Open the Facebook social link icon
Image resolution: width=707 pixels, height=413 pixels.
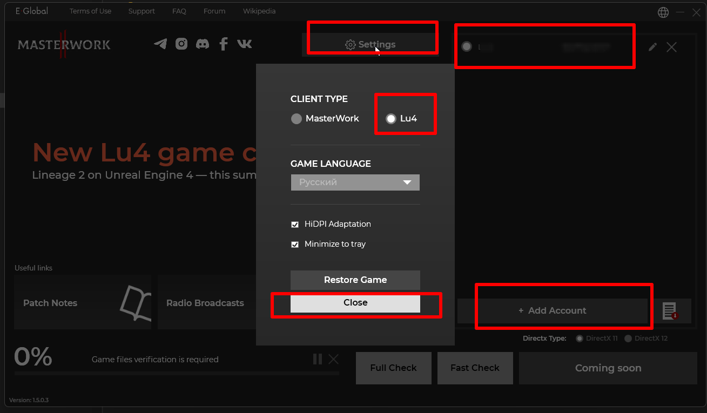pos(224,44)
